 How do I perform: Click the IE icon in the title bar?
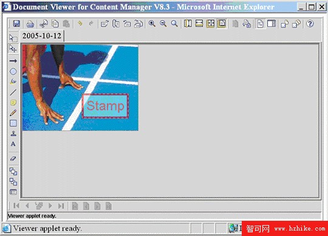pos(7,7)
